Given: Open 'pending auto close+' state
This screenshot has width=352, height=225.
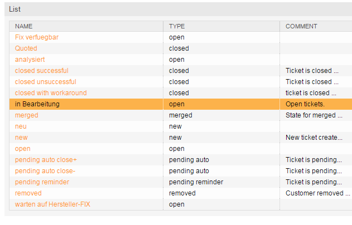Looking at the screenshot, I should click(x=46, y=160).
